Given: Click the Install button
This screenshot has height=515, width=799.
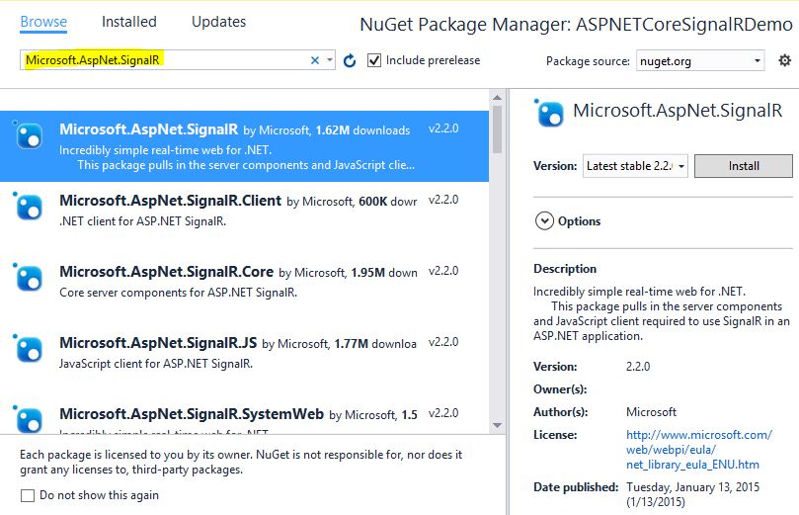Looking at the screenshot, I should (744, 166).
